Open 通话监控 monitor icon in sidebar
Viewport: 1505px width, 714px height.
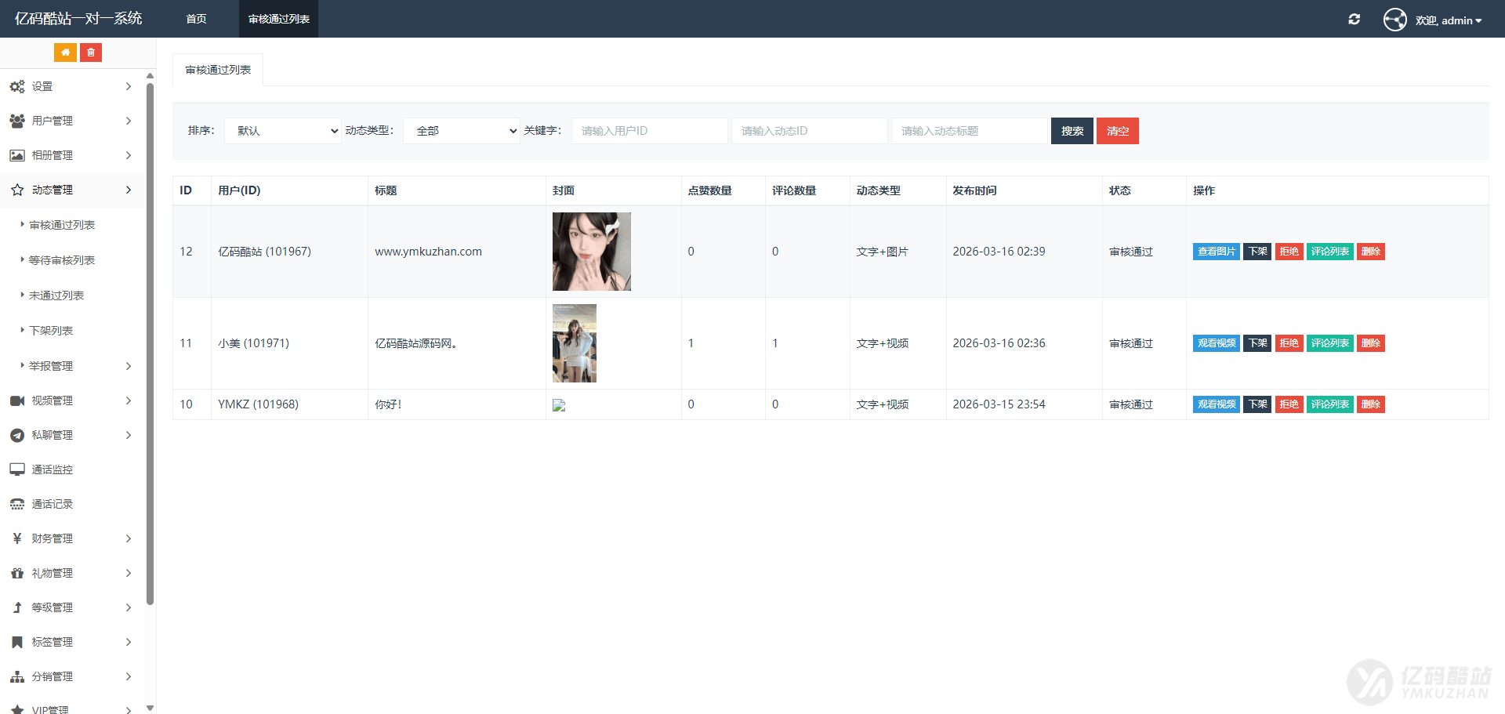click(x=17, y=469)
